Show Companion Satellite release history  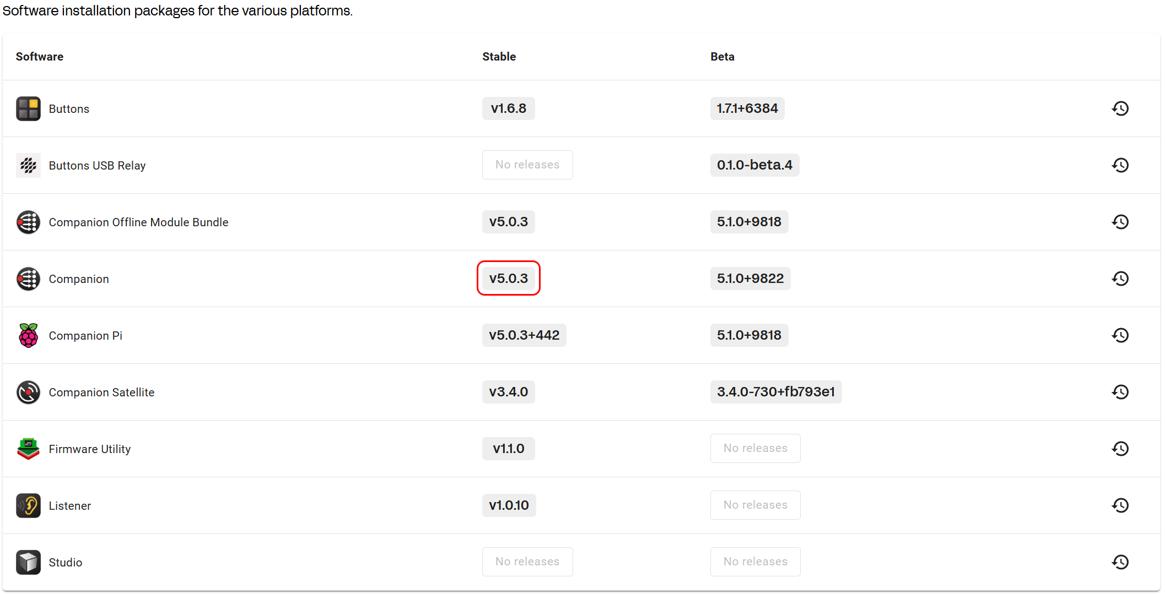[x=1120, y=392]
